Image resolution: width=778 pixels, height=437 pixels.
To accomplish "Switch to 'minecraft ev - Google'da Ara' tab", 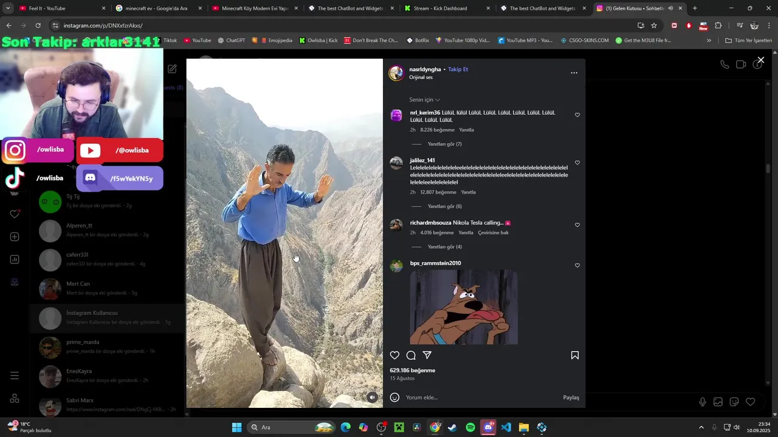I will [159, 8].
